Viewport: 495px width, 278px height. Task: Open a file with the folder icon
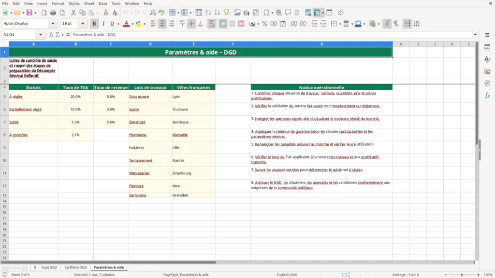click(17, 13)
